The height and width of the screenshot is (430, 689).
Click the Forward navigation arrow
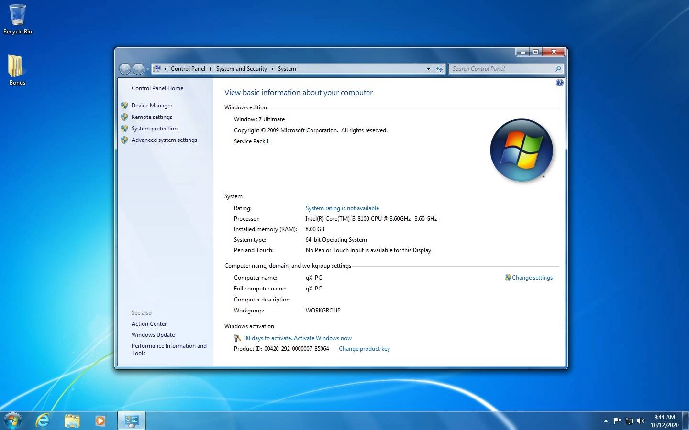[x=138, y=69]
